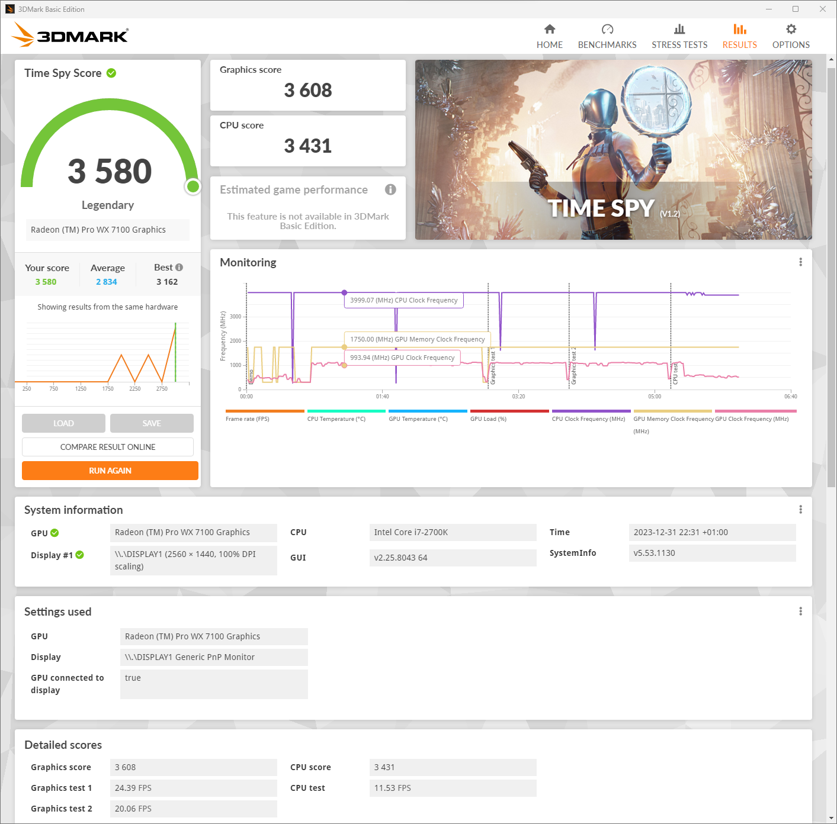Click GPU connected to display value true
837x824 pixels.
pyautogui.click(x=214, y=684)
